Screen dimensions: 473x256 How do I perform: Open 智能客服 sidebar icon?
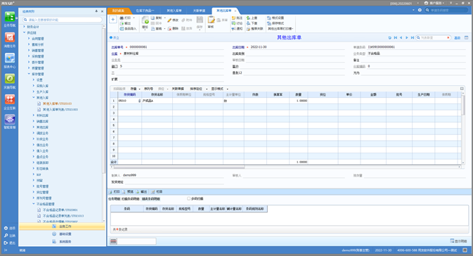click(x=10, y=122)
